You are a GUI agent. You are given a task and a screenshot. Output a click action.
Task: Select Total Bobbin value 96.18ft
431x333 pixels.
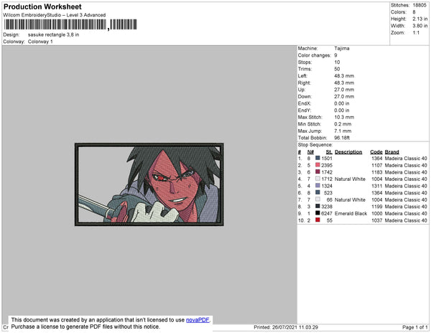tap(342, 138)
